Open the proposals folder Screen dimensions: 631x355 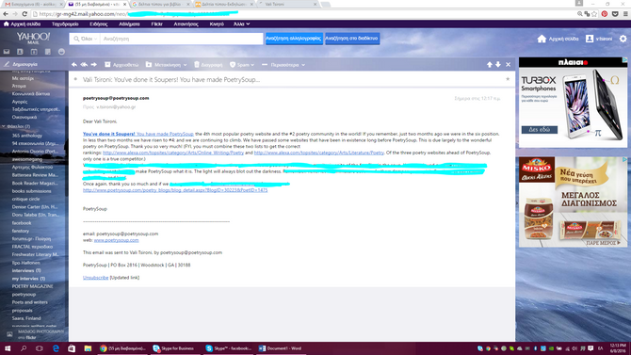pyautogui.click(x=23, y=311)
